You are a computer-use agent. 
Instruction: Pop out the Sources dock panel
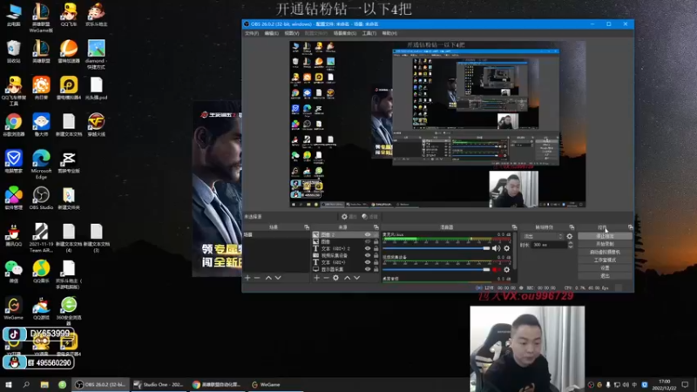[x=376, y=227]
